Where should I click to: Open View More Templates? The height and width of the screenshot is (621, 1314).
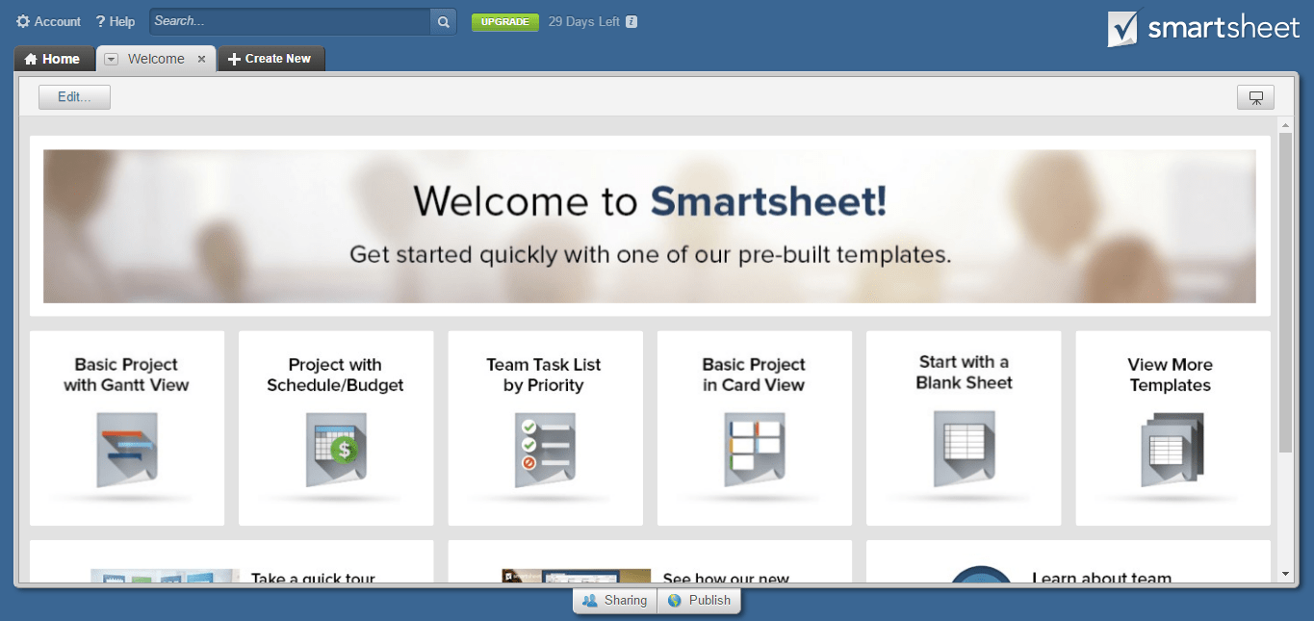pyautogui.click(x=1172, y=428)
